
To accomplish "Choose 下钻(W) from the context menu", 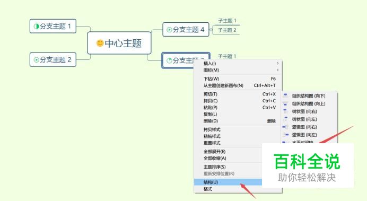I will pos(238,78).
